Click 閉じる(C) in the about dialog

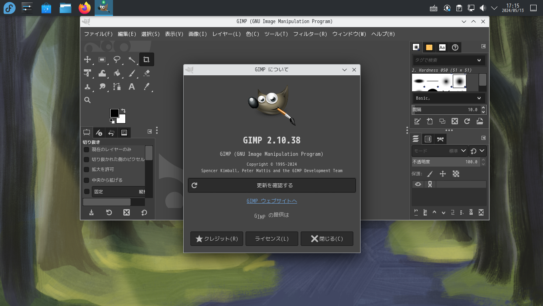click(x=327, y=239)
